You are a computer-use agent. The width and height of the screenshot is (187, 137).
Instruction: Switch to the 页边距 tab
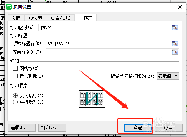point(35,18)
